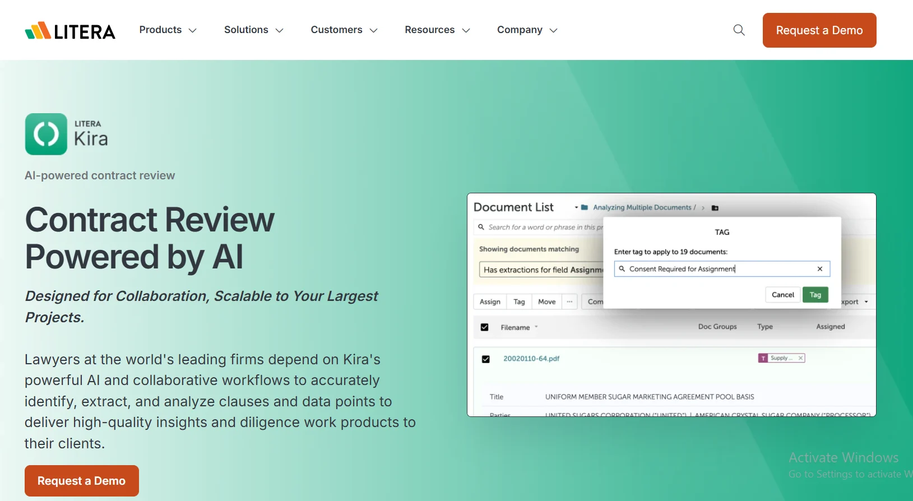Viewport: 913px width, 501px height.
Task: Click the Tag toolbar button in Document List
Action: (519, 301)
